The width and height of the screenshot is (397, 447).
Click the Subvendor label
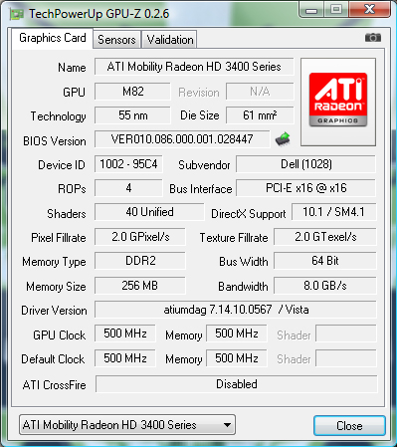(x=204, y=165)
